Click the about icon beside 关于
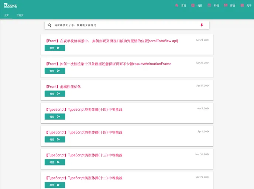 click(242, 6)
